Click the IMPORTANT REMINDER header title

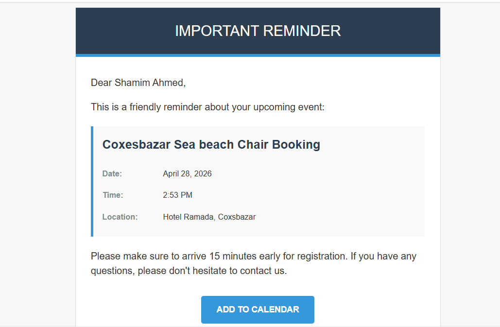coord(258,31)
